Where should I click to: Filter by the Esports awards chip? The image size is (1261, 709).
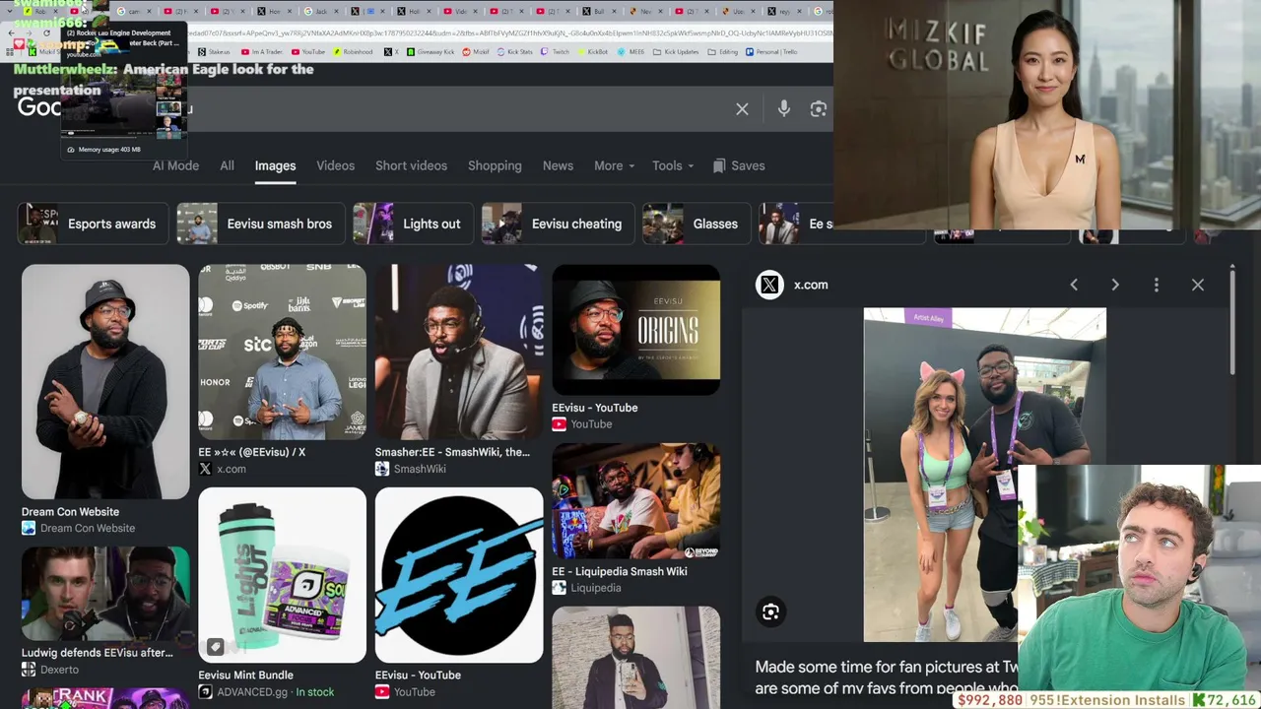[x=94, y=224]
